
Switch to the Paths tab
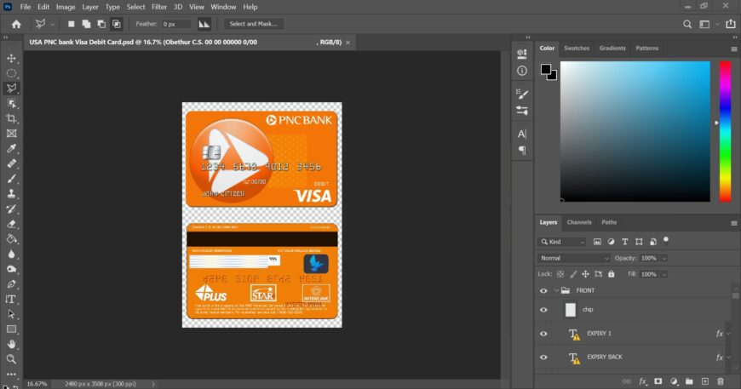tap(609, 222)
